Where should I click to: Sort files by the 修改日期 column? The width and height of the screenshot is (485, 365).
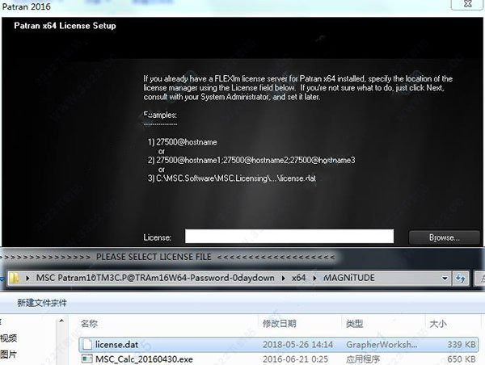(x=280, y=324)
